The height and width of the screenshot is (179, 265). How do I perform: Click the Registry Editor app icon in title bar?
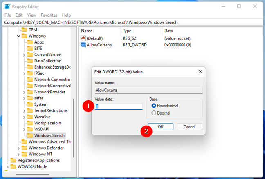(x=7, y=7)
